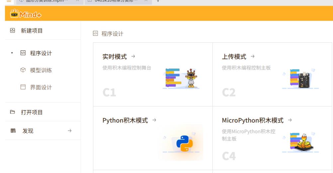Open the MicroPython积木模式 card title

pos(253,120)
